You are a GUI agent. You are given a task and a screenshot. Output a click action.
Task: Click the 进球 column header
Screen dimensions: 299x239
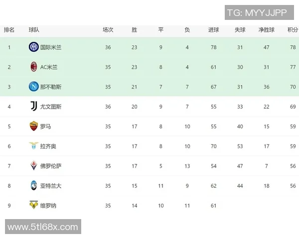pos(214,30)
